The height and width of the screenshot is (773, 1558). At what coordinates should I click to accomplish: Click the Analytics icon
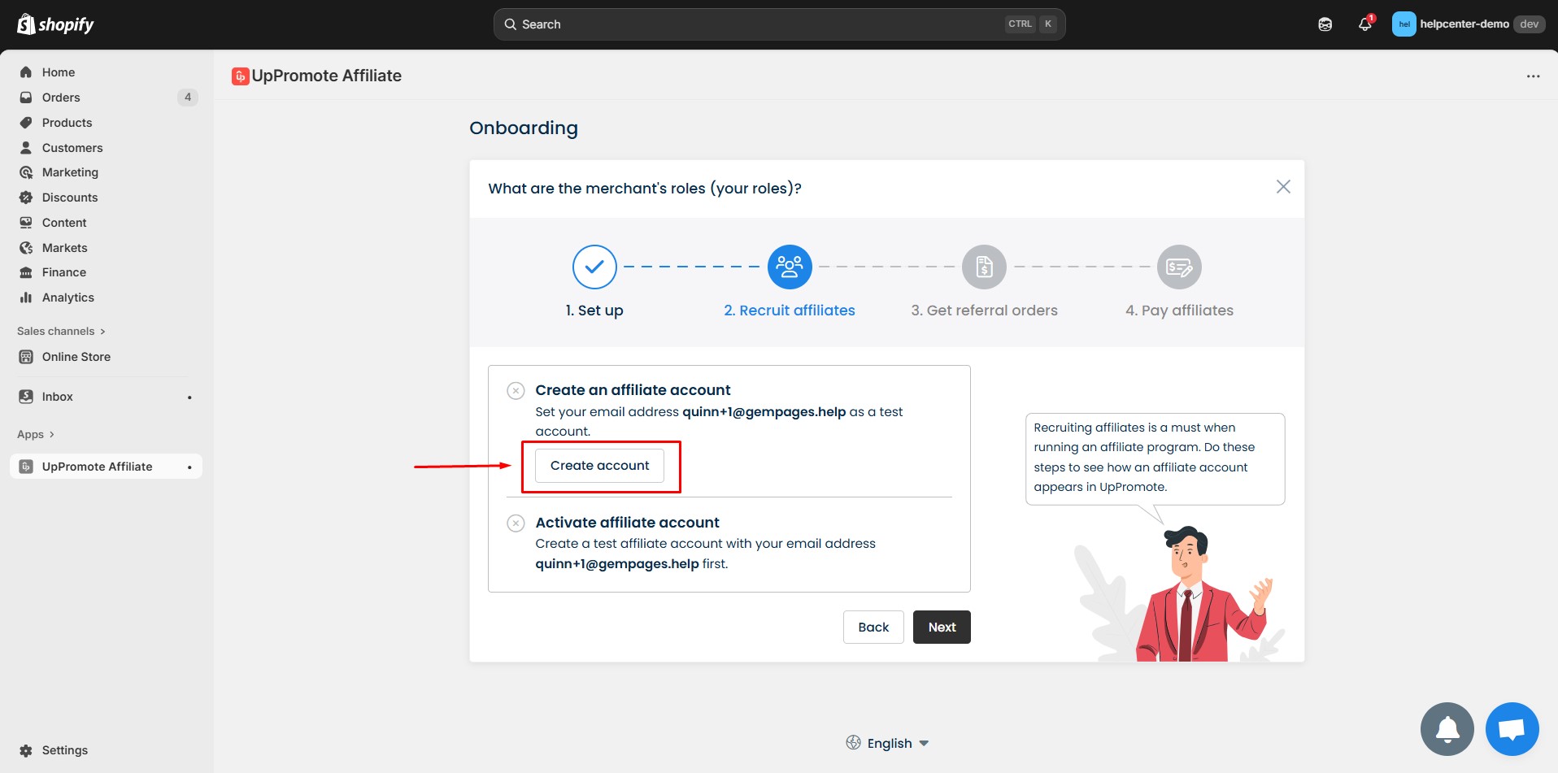(26, 297)
